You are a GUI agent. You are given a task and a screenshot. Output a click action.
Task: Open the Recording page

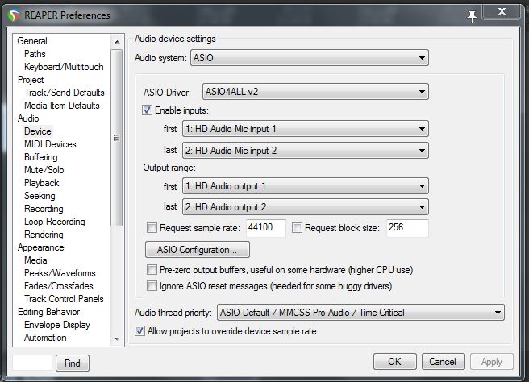(44, 209)
